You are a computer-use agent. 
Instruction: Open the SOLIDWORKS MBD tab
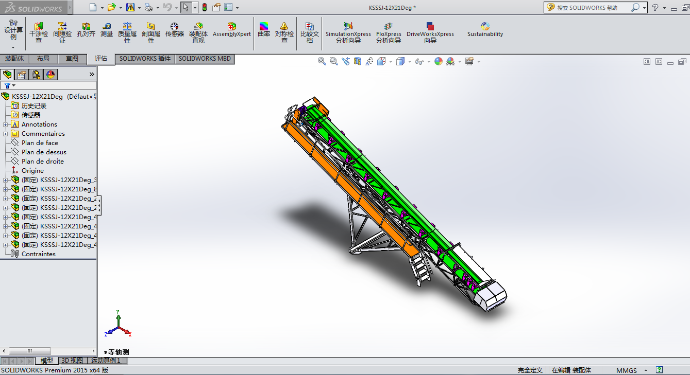pyautogui.click(x=205, y=59)
